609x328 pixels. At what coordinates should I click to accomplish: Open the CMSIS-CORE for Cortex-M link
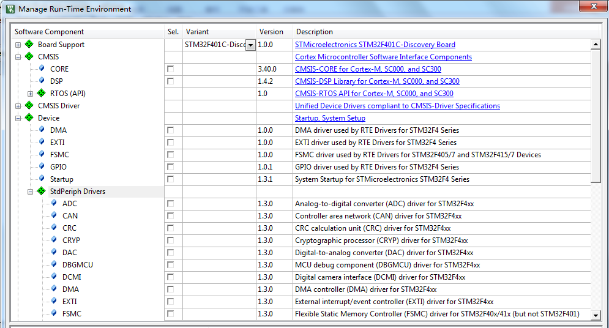coord(368,69)
